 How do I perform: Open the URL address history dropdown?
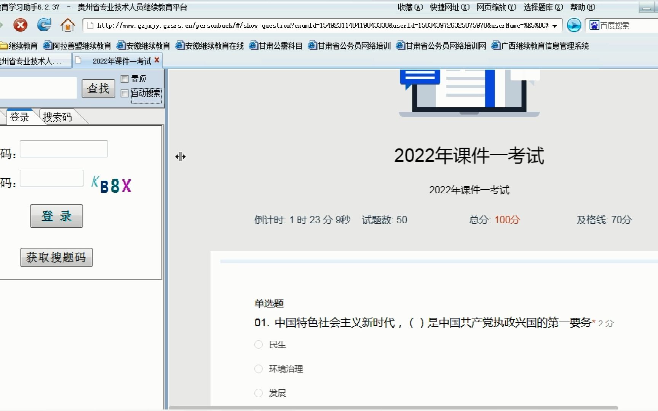click(x=554, y=25)
